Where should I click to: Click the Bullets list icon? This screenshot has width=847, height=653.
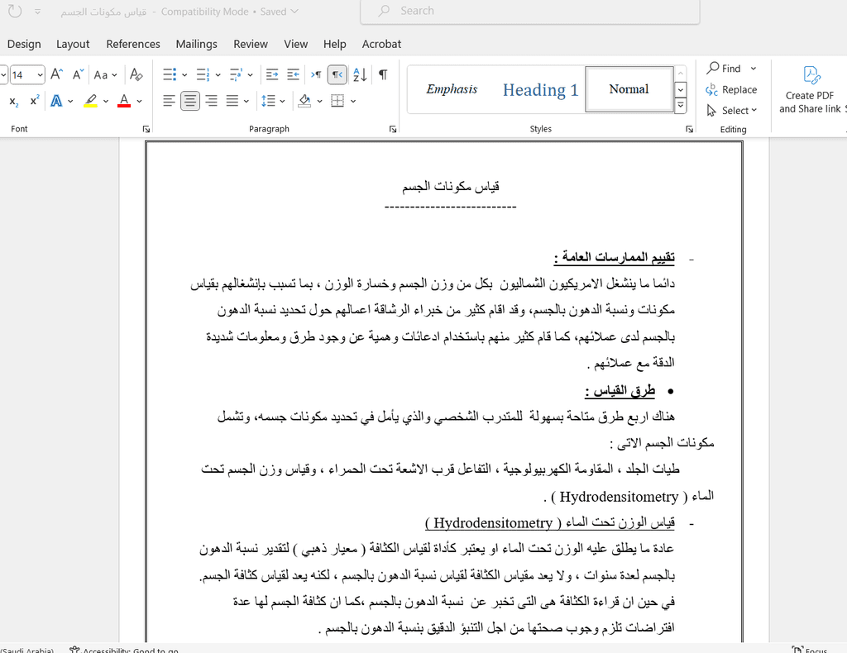[170, 74]
